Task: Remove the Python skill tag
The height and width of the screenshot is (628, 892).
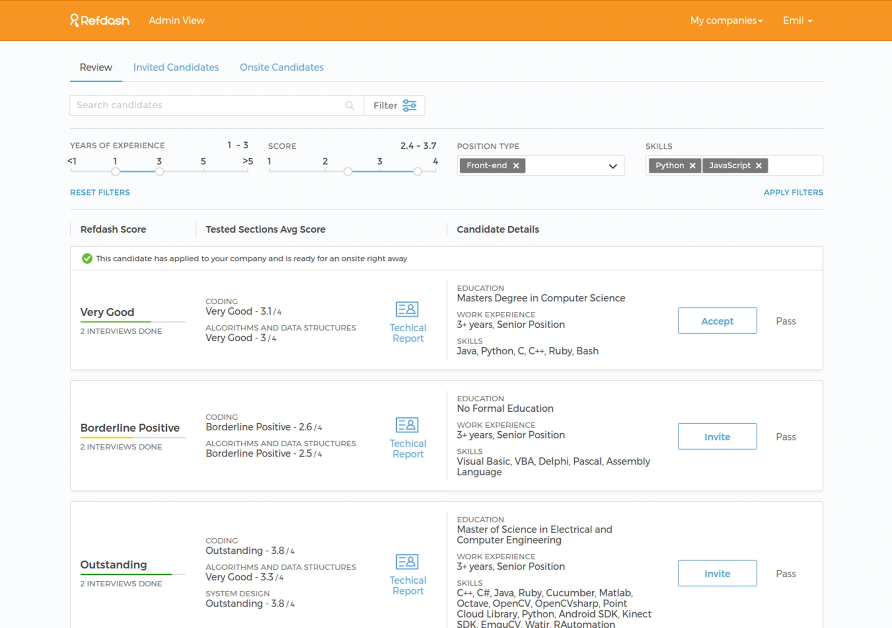Action: (x=693, y=165)
